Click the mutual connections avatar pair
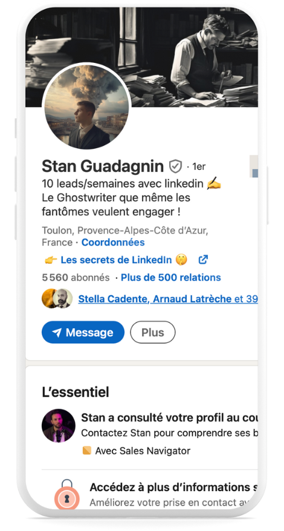Image resolution: width=284 pixels, height=531 pixels. tap(57, 298)
